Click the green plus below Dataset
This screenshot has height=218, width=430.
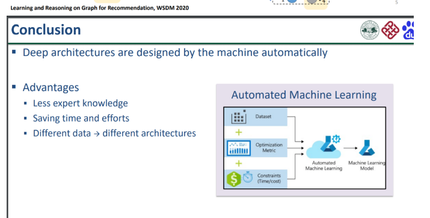[239, 132]
